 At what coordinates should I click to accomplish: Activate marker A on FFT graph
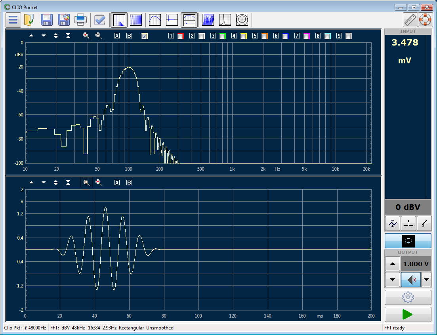(x=116, y=36)
